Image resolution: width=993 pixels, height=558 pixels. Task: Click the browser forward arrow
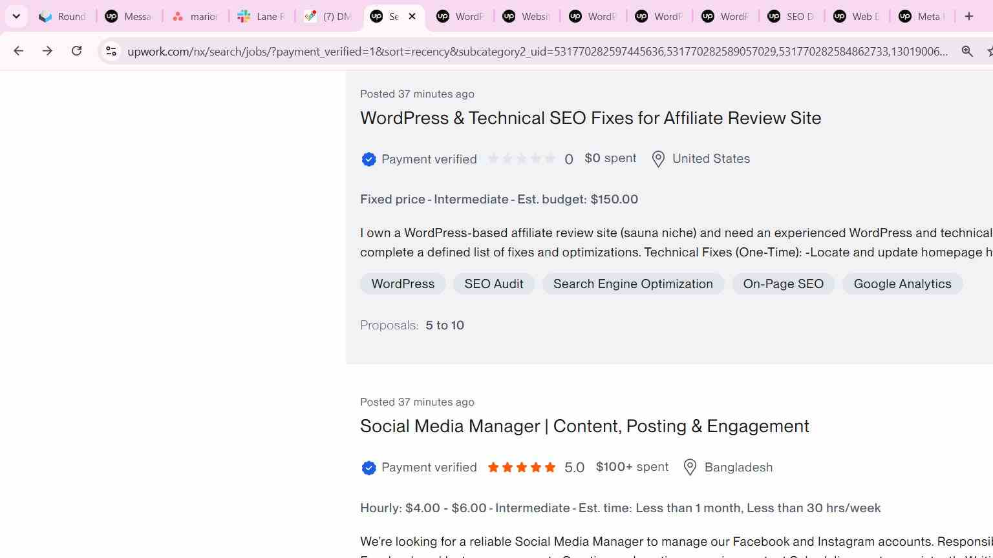point(47,51)
